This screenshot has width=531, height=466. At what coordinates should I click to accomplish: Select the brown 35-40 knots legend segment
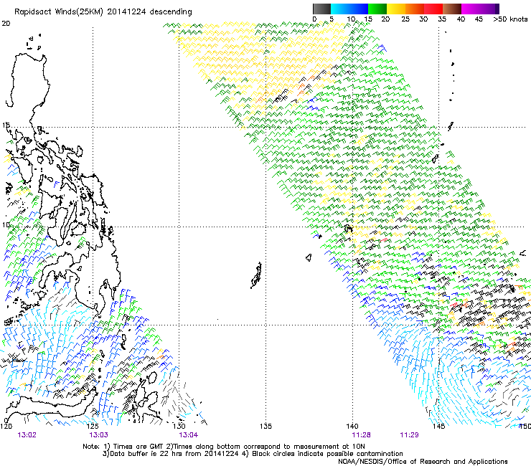(x=452, y=9)
